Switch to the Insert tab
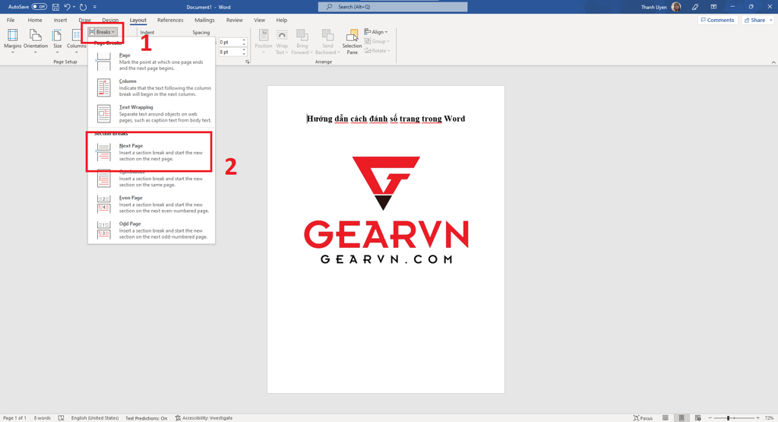This screenshot has height=422, width=778. (60, 21)
